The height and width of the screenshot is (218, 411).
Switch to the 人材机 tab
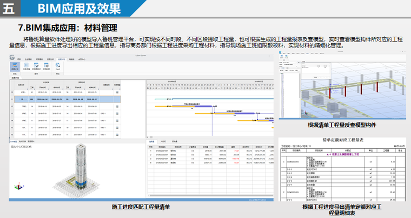164,141
